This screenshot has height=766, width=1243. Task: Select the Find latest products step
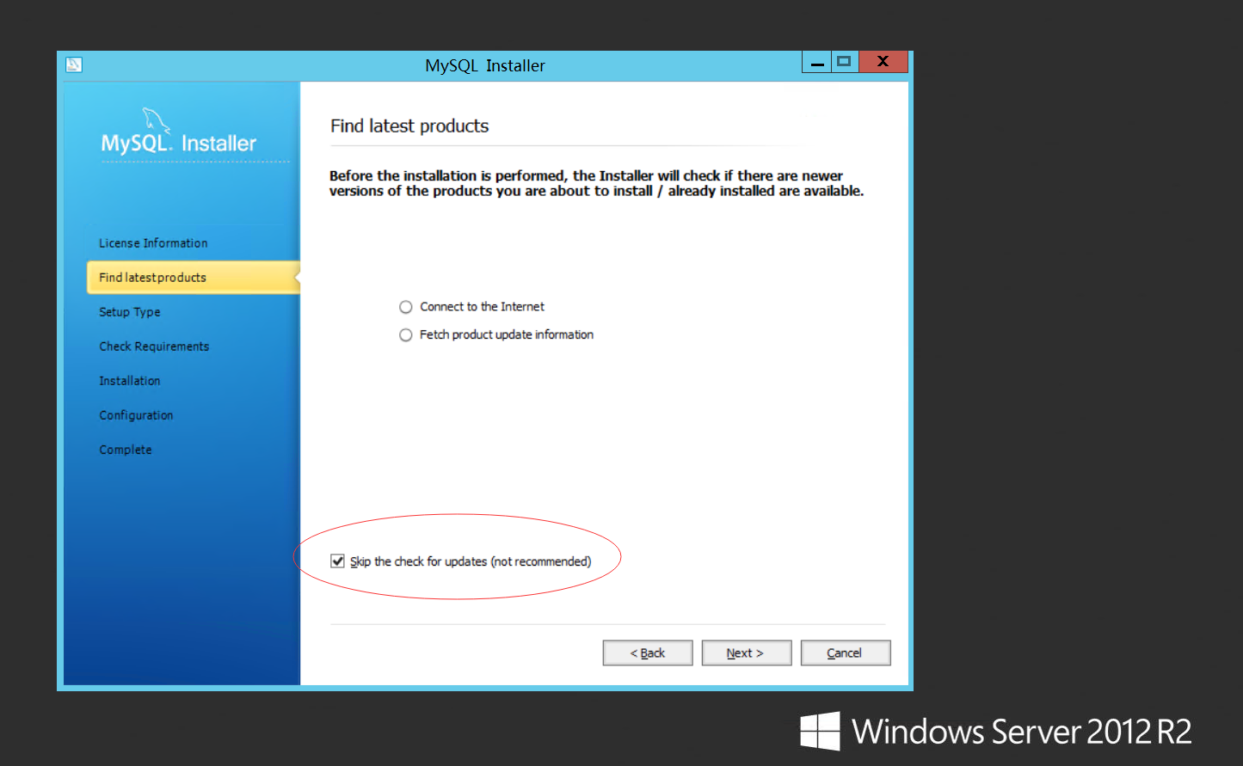click(x=193, y=278)
